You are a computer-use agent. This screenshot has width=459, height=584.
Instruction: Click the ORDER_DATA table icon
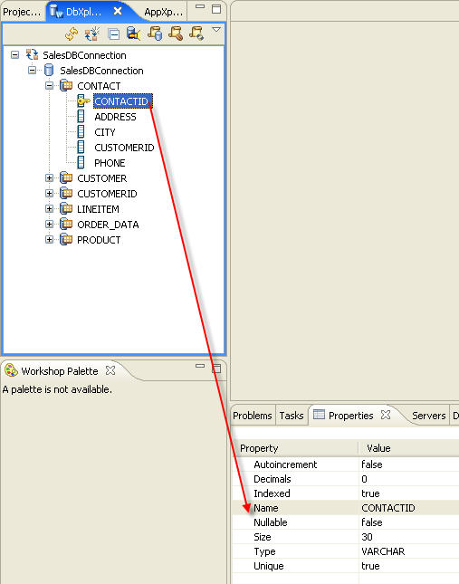[66, 225]
